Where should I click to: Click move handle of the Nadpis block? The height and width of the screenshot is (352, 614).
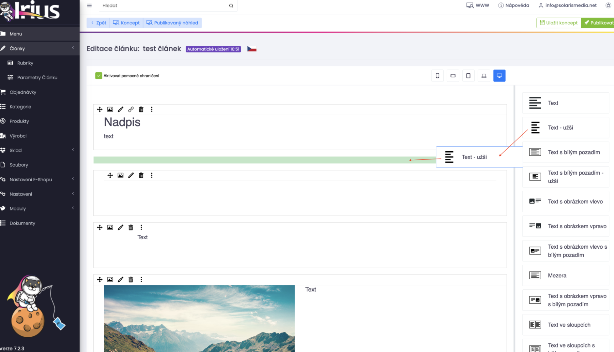pos(100,110)
